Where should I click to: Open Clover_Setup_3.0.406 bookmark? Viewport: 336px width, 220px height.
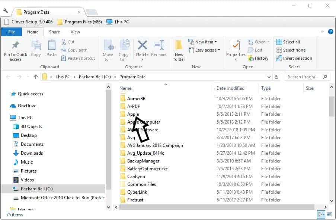pyautogui.click(x=29, y=22)
